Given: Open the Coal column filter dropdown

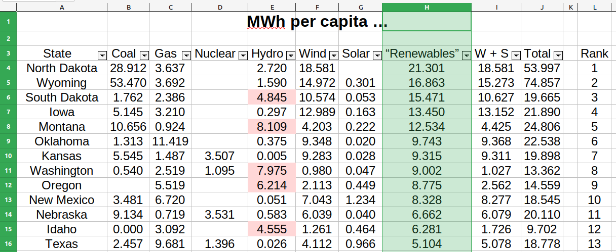Looking at the screenshot, I should point(144,55).
